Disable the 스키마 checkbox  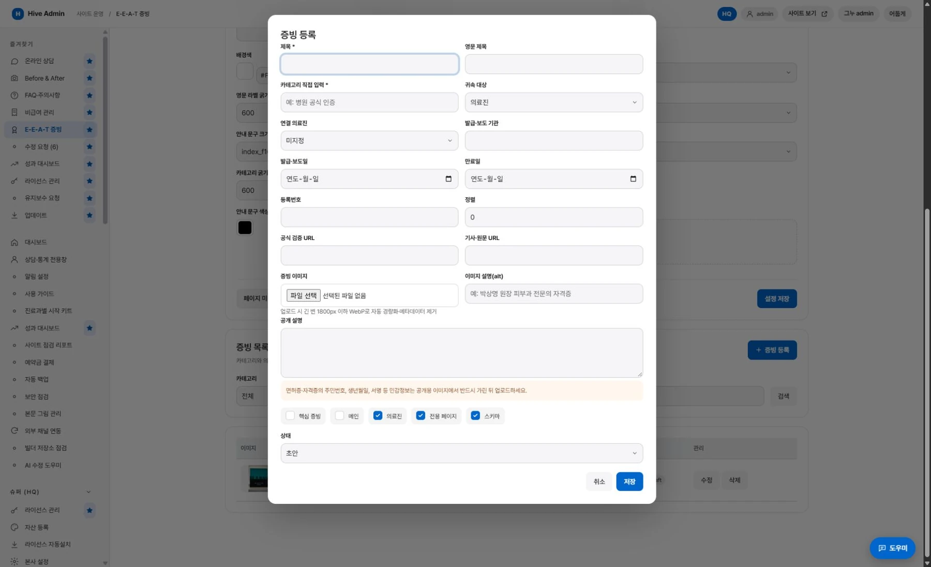pyautogui.click(x=475, y=416)
